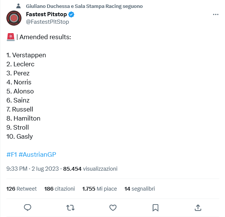
Task: Open the @FastestPitStop handle link
Action: coord(47,22)
